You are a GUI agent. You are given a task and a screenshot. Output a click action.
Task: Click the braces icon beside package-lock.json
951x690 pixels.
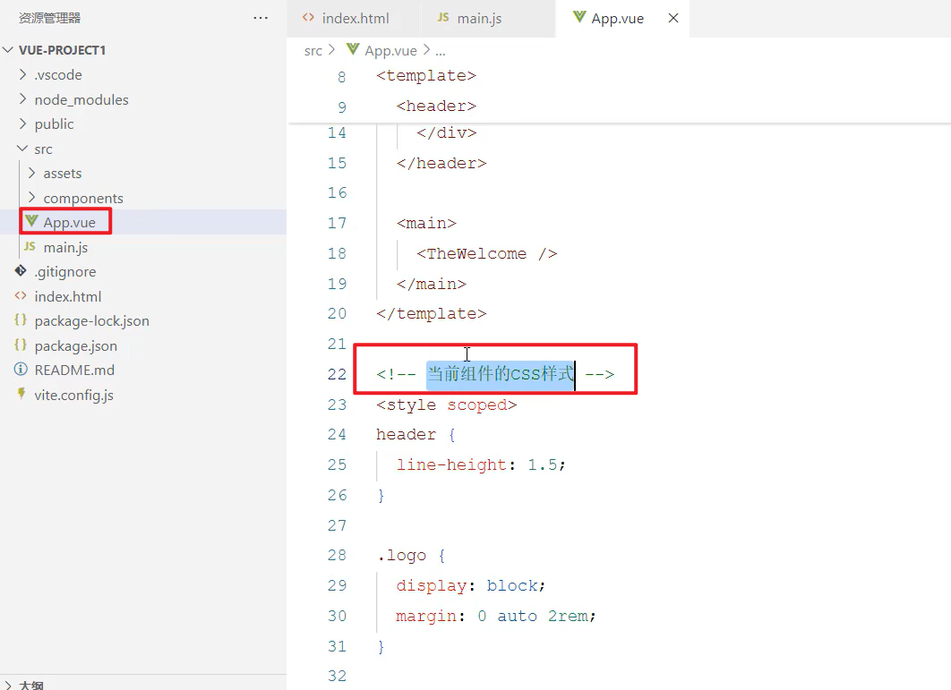tap(21, 320)
